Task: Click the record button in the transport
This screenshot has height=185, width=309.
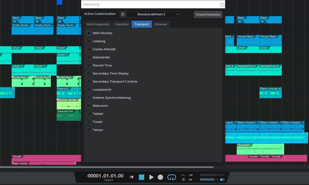Action: pyautogui.click(x=160, y=177)
